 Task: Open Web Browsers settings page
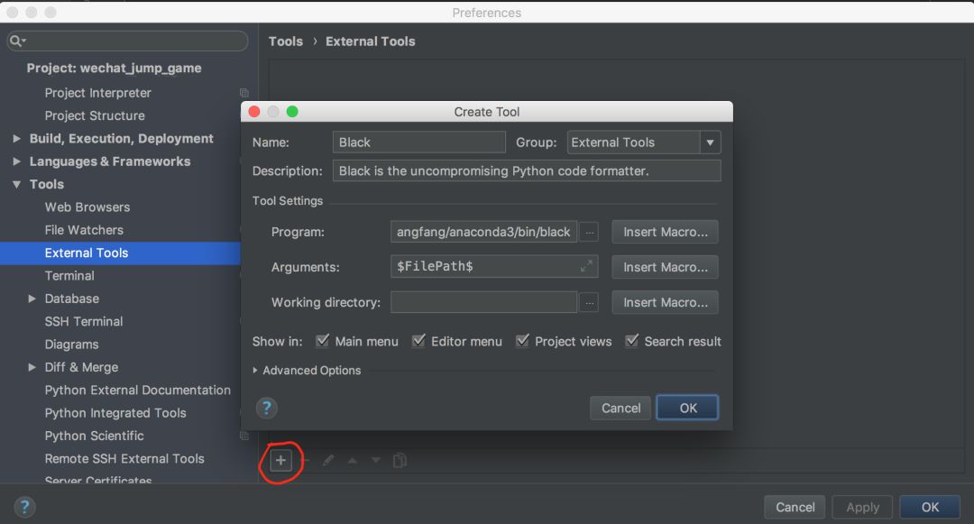click(87, 207)
